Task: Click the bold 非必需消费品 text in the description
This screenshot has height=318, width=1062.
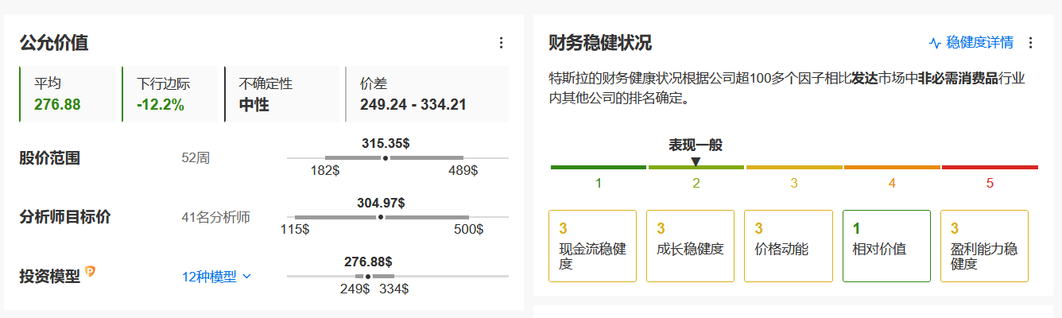Action: point(959,79)
